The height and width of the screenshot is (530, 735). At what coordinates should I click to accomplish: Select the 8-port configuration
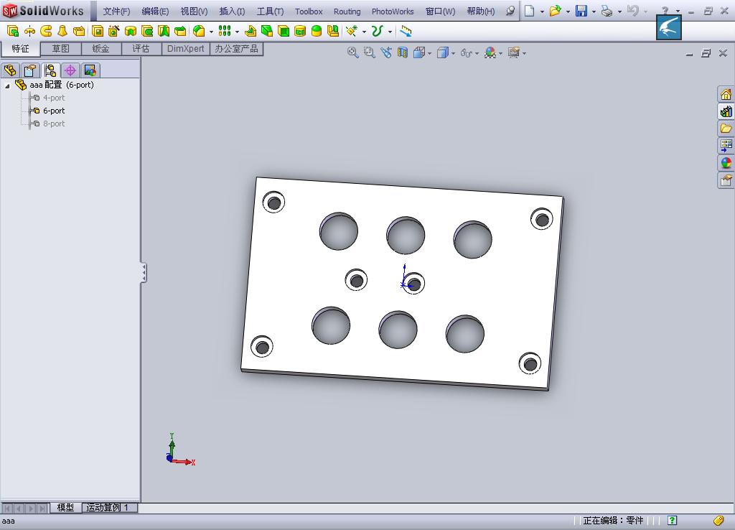[x=54, y=124]
